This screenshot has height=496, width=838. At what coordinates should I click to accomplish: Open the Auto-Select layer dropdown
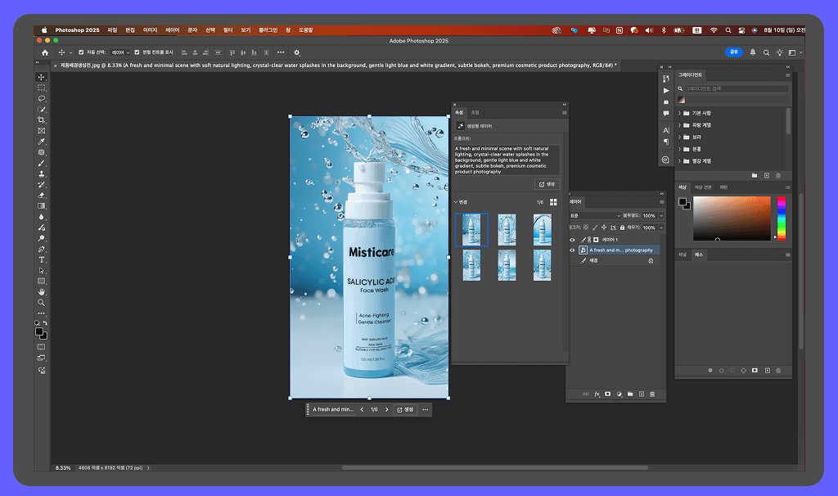tap(120, 52)
